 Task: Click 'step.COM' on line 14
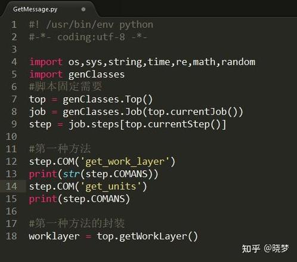(x=51, y=187)
